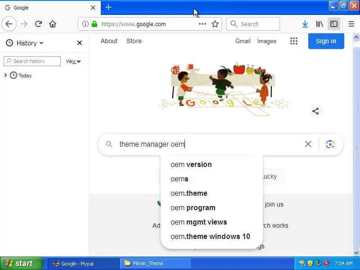Open the downloads panel arrow
Viewport: 360px width, 270px height.
[305, 24]
